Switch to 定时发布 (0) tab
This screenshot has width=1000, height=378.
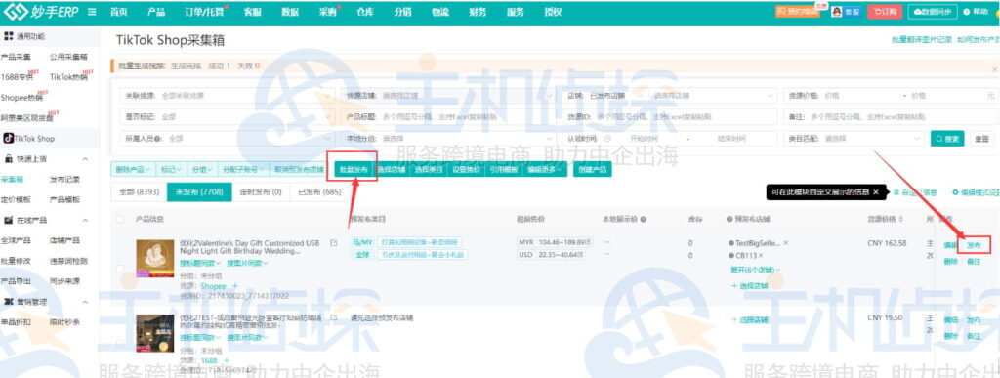pyautogui.click(x=260, y=191)
